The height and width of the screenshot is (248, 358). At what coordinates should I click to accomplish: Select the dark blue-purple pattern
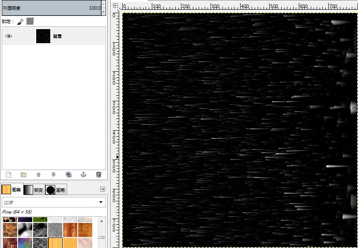click(25, 219)
